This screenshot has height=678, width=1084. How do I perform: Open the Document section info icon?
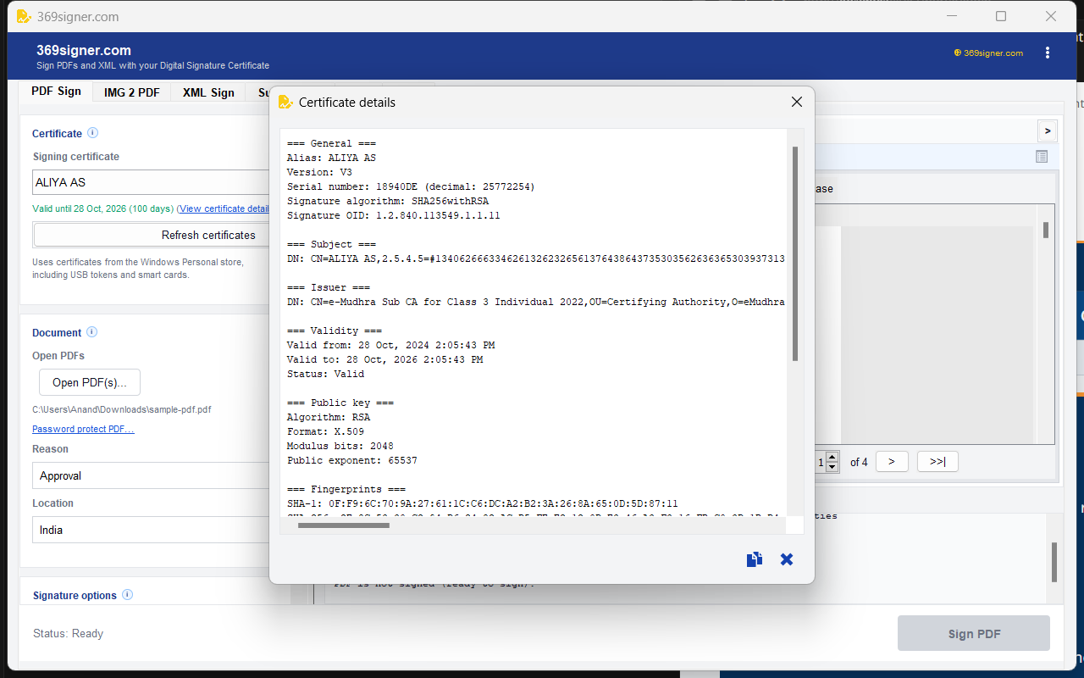[92, 332]
